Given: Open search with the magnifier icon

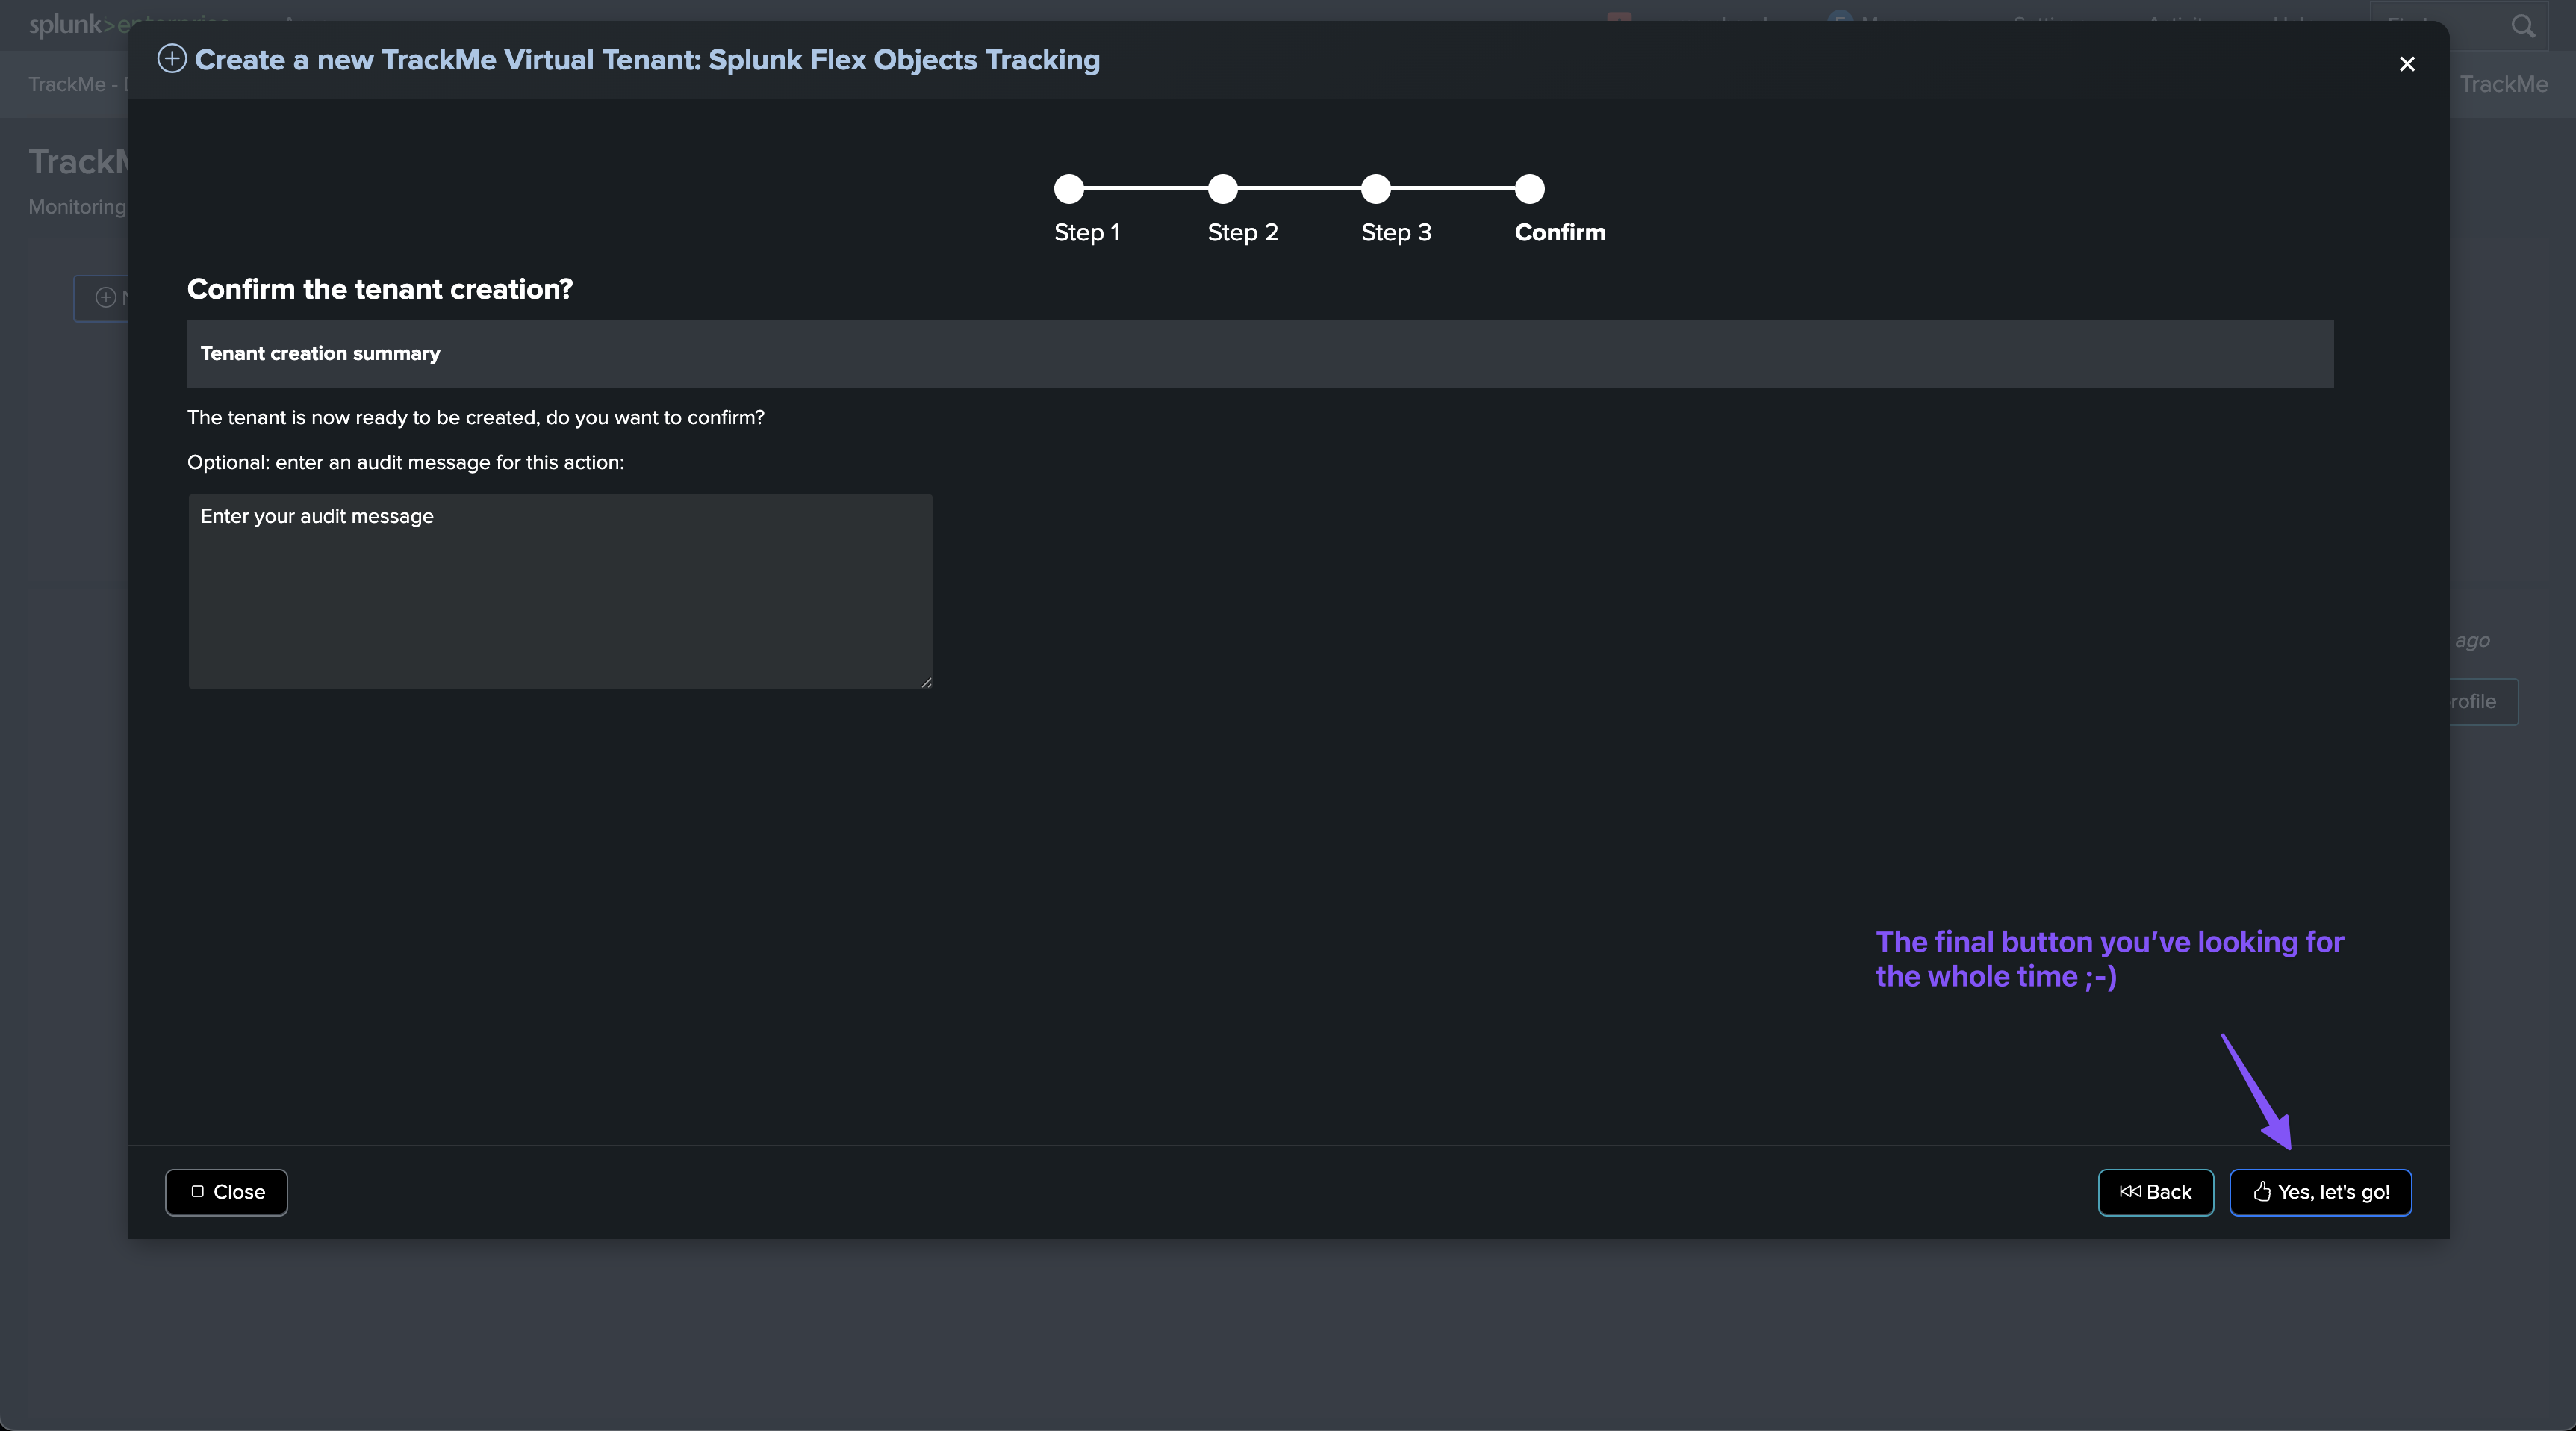Looking at the screenshot, I should tap(2523, 26).
